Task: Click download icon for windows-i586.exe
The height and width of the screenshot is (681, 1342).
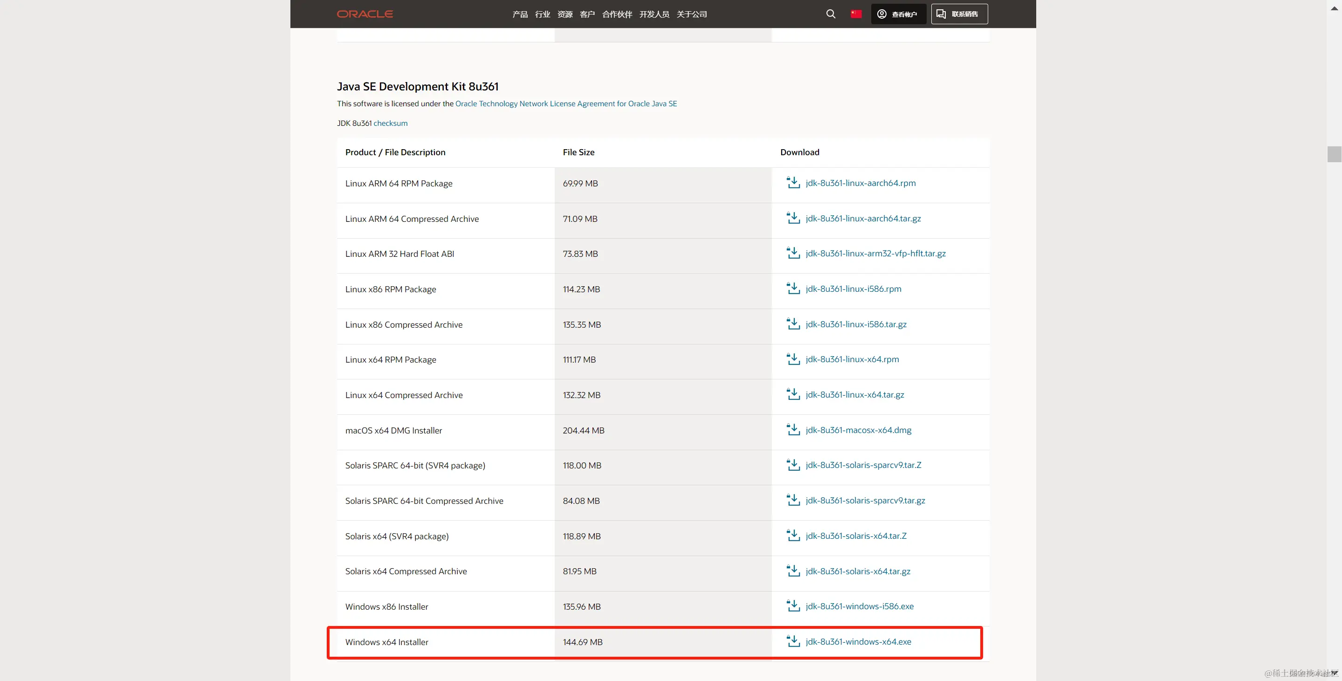Action: (793, 605)
